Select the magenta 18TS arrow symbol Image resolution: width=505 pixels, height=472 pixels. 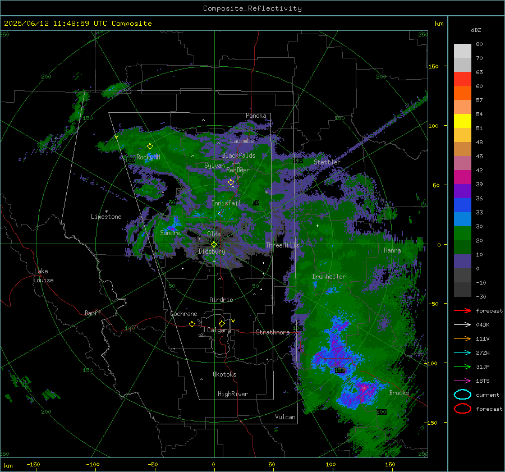point(462,381)
